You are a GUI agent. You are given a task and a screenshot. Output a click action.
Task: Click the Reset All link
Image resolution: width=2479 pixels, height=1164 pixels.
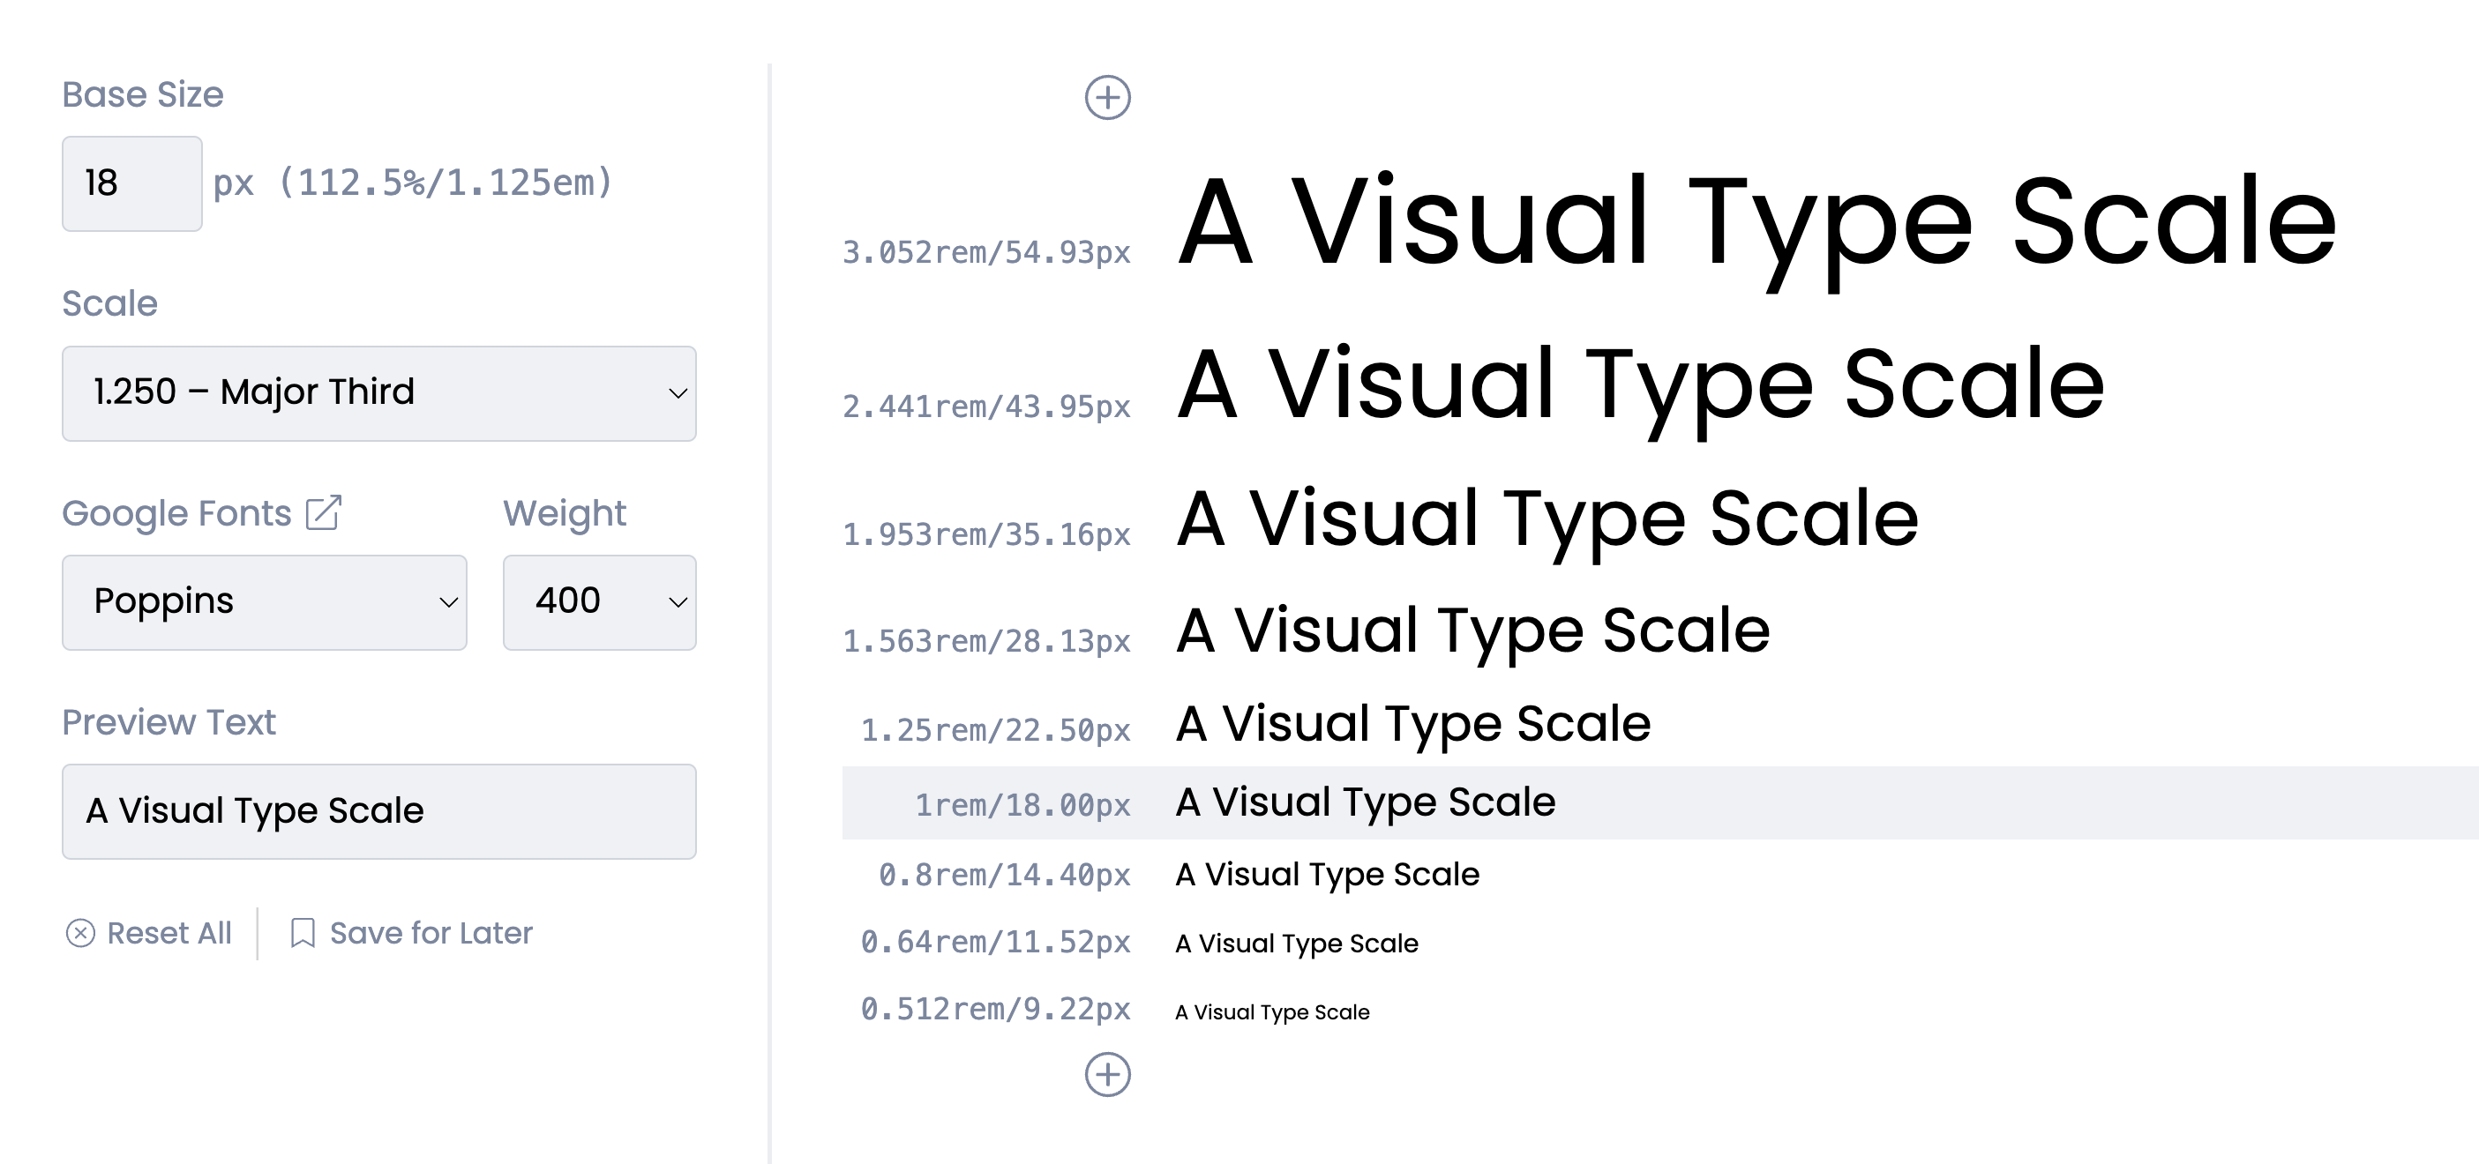click(169, 933)
